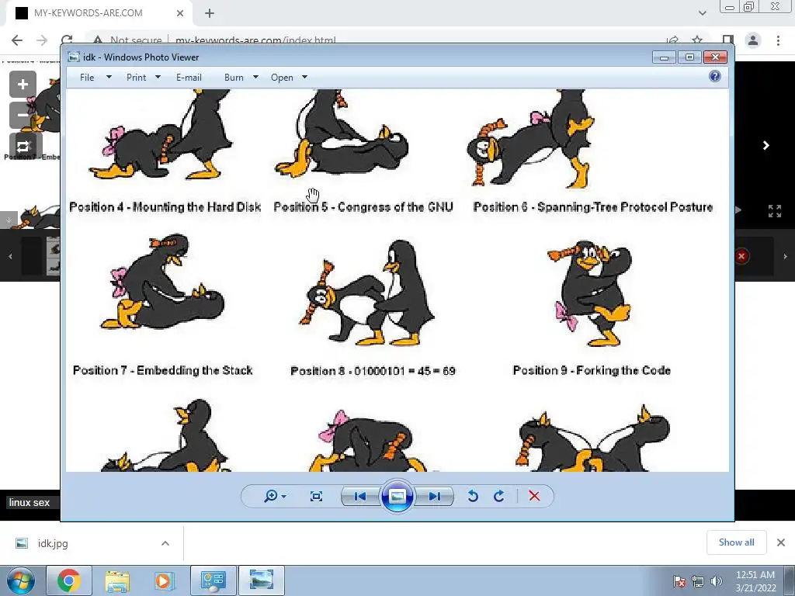Open the Open menu in Photo Viewer
Image resolution: width=795 pixels, height=596 pixels.
click(x=282, y=78)
